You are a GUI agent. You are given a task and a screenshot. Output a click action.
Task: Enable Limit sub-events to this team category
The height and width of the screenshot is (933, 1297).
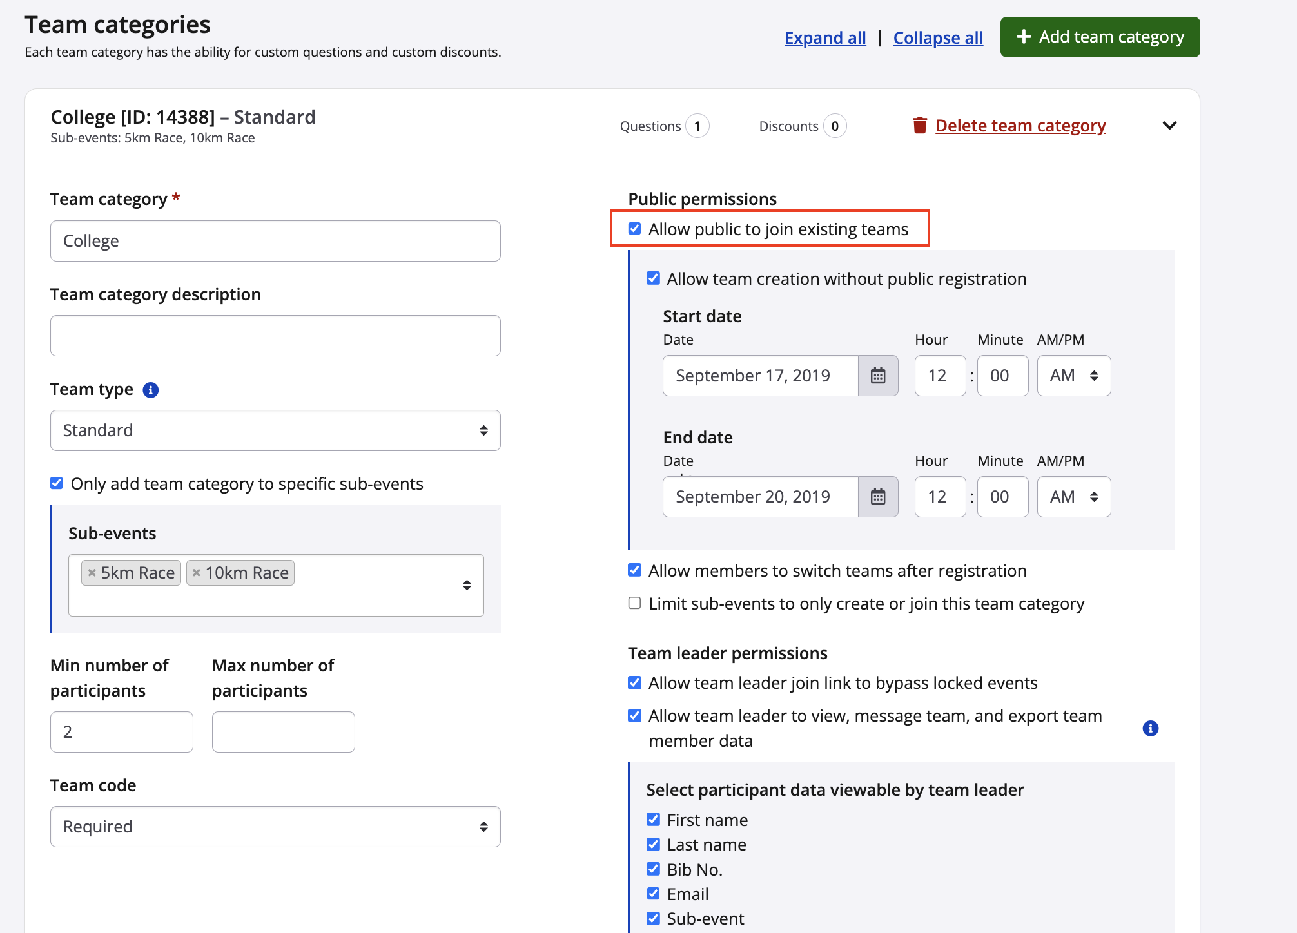(x=635, y=603)
